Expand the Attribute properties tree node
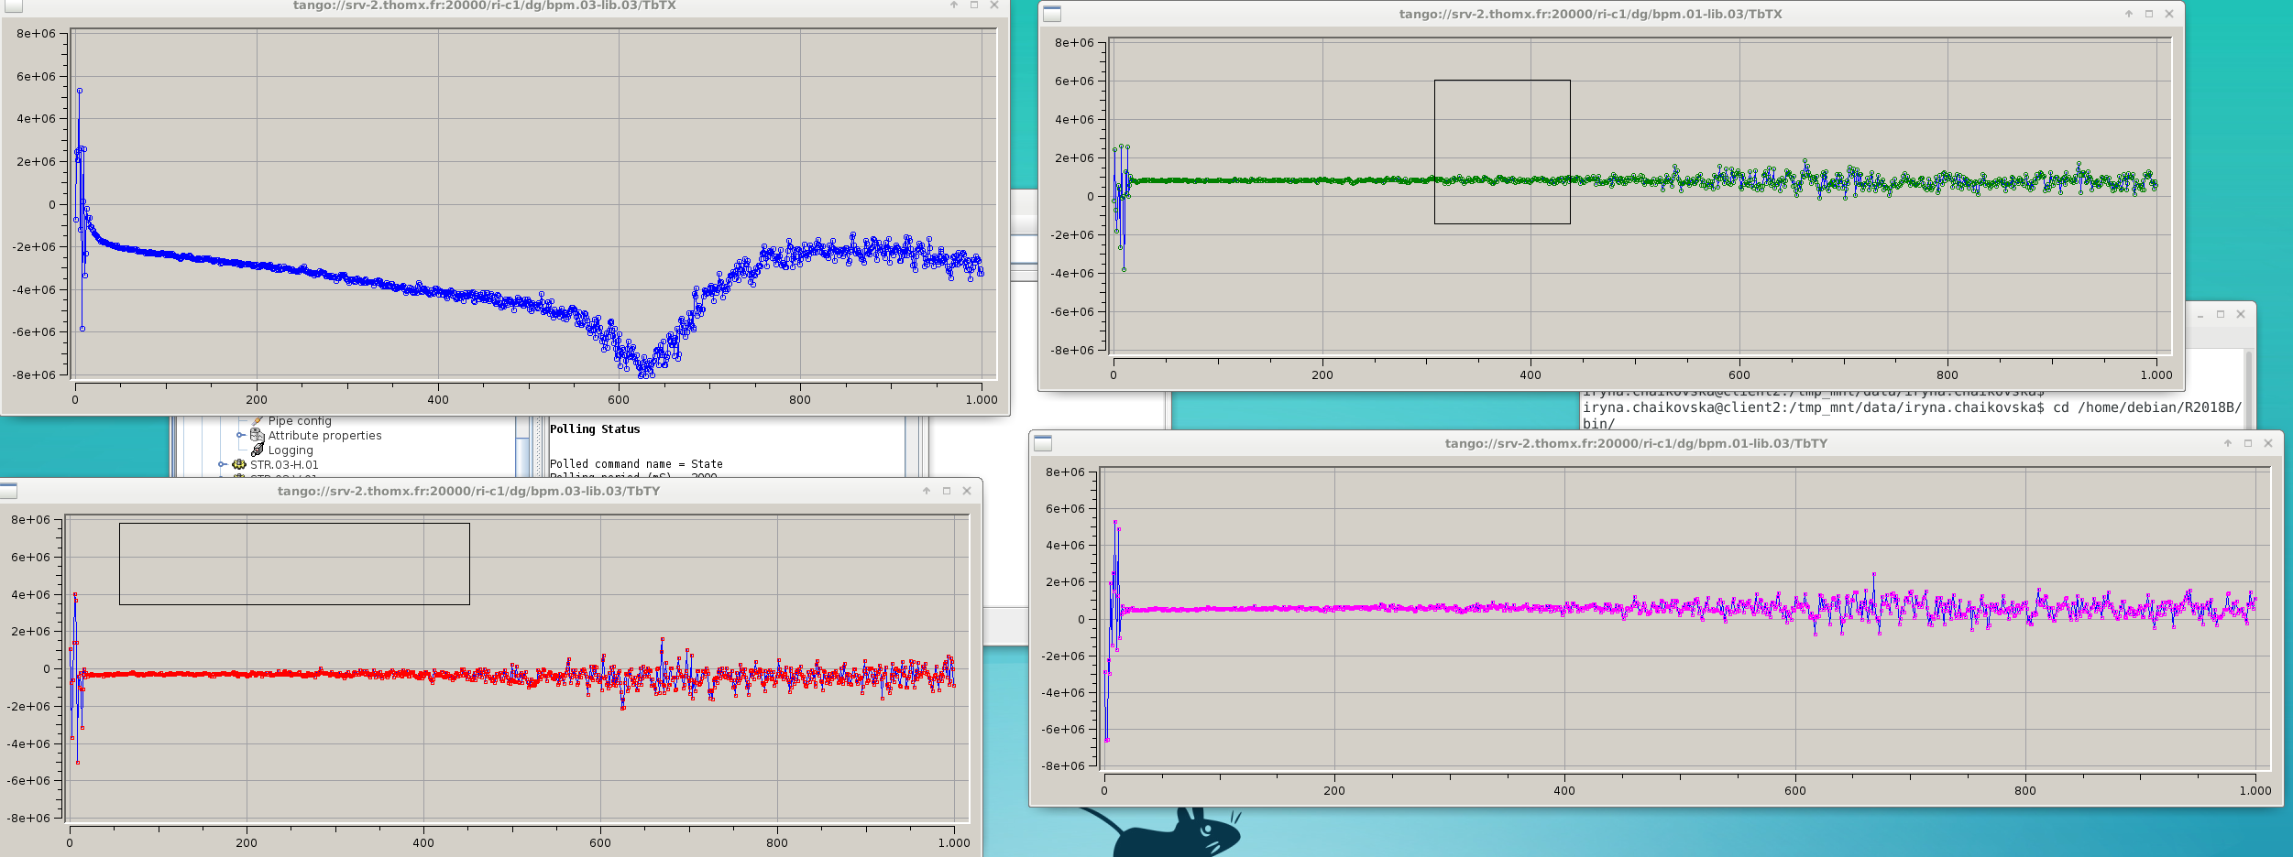 [x=241, y=436]
